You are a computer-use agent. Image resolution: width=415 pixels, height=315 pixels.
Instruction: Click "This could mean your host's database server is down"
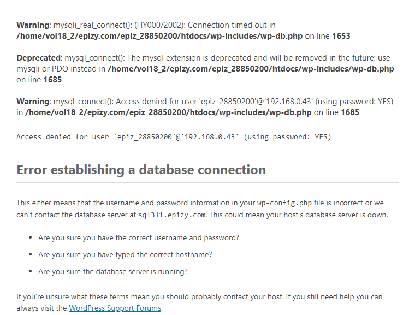coord(299,215)
